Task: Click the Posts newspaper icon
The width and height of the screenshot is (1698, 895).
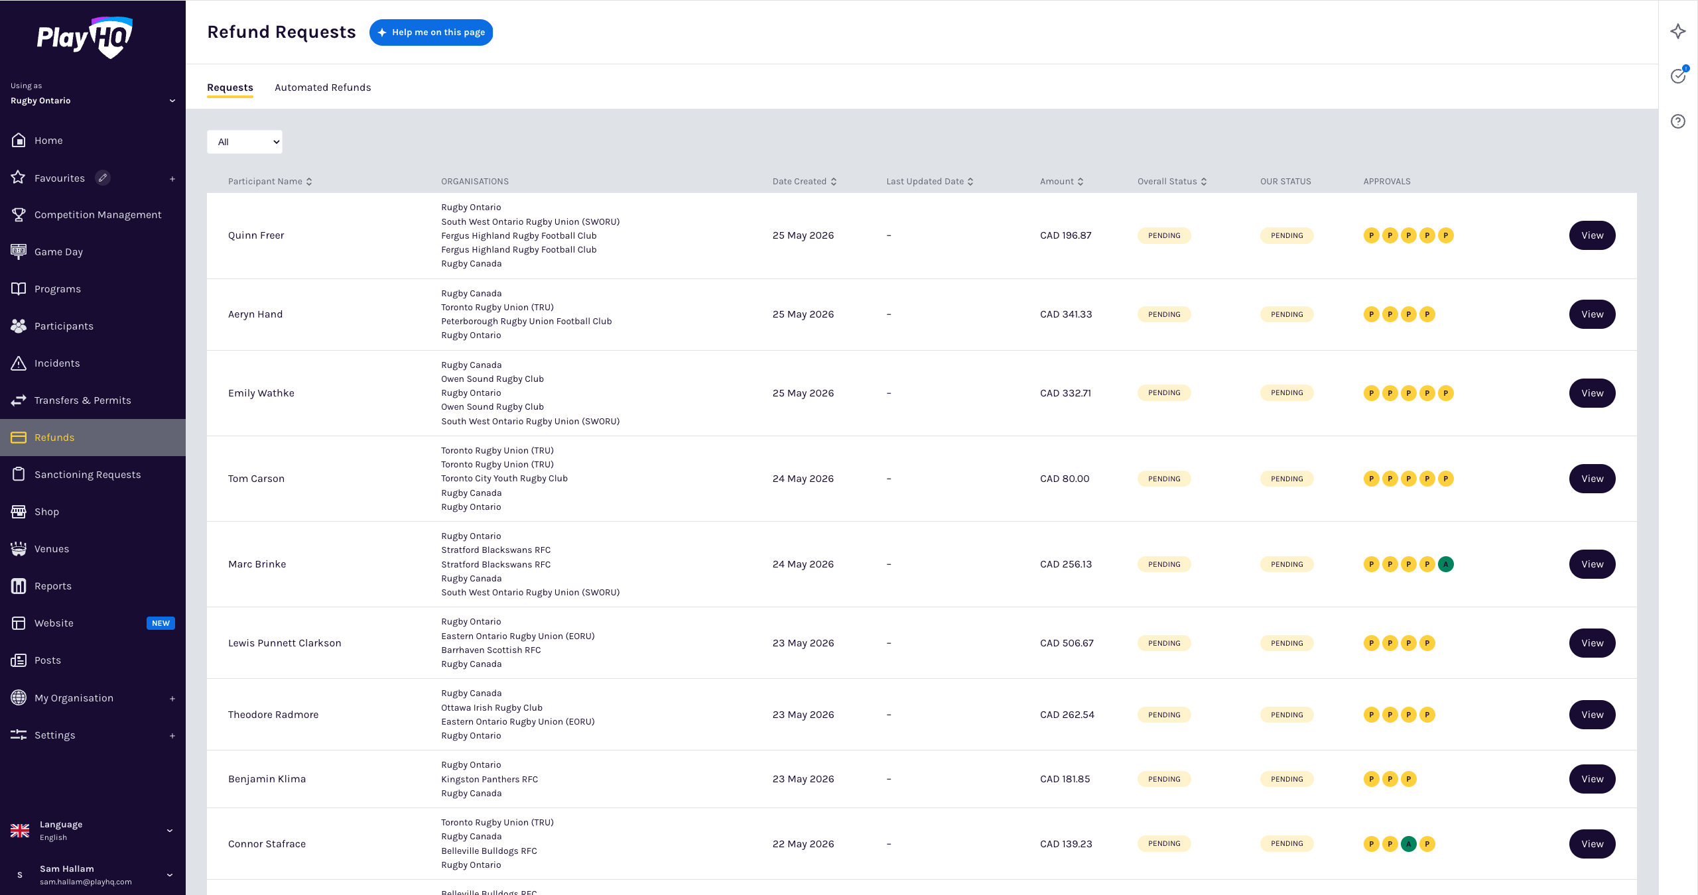Action: 19,660
